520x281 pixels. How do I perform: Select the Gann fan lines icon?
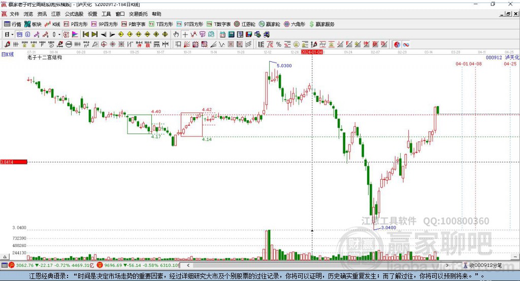pos(187,45)
